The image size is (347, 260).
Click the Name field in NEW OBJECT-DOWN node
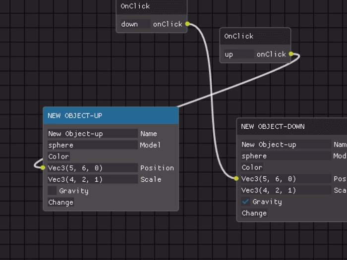pos(286,145)
